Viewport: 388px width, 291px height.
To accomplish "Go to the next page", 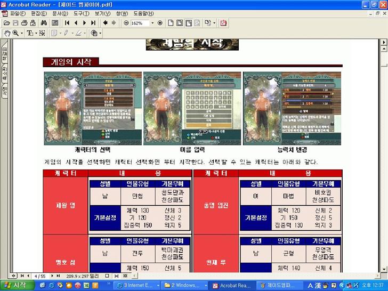I will coord(84,23).
